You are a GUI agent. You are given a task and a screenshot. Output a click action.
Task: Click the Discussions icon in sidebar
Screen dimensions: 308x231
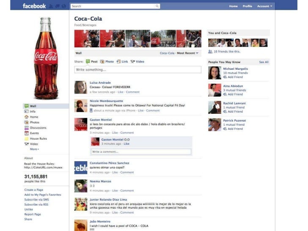[27, 128]
